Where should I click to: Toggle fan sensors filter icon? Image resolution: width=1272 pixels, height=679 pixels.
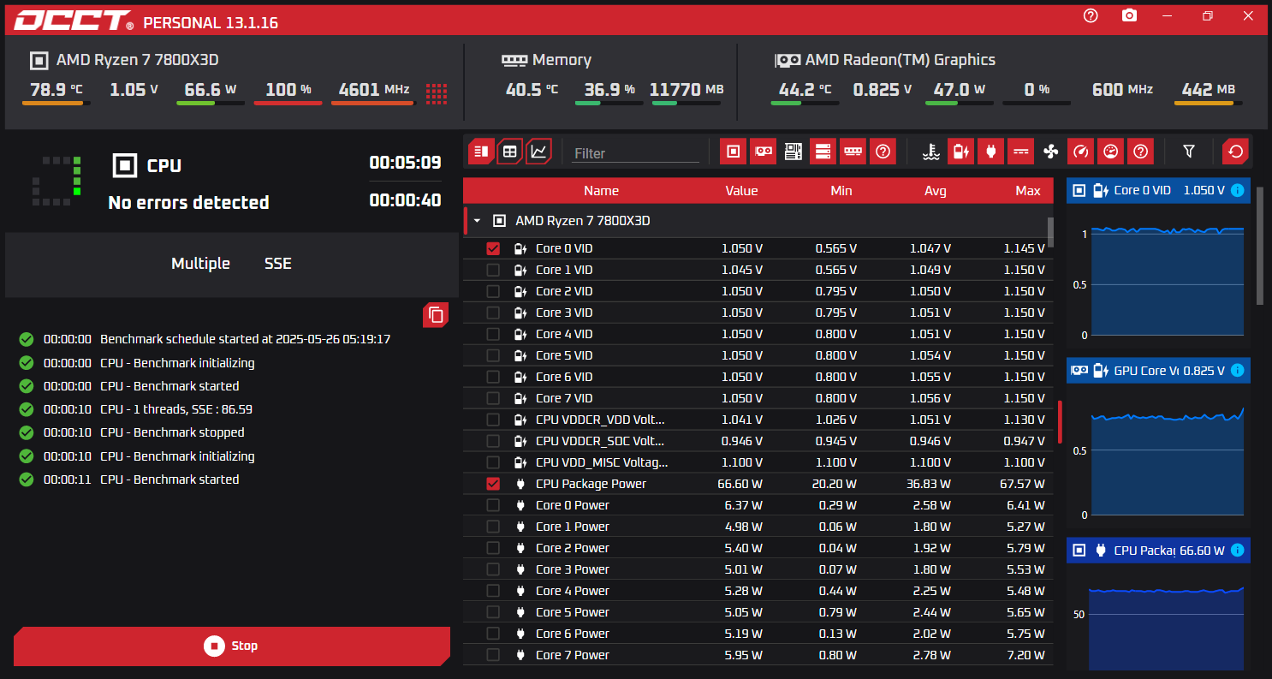[x=1051, y=152]
